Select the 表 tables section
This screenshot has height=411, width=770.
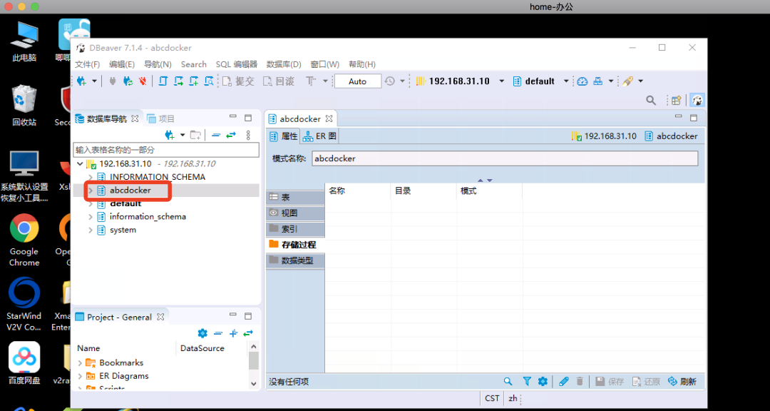click(x=295, y=197)
